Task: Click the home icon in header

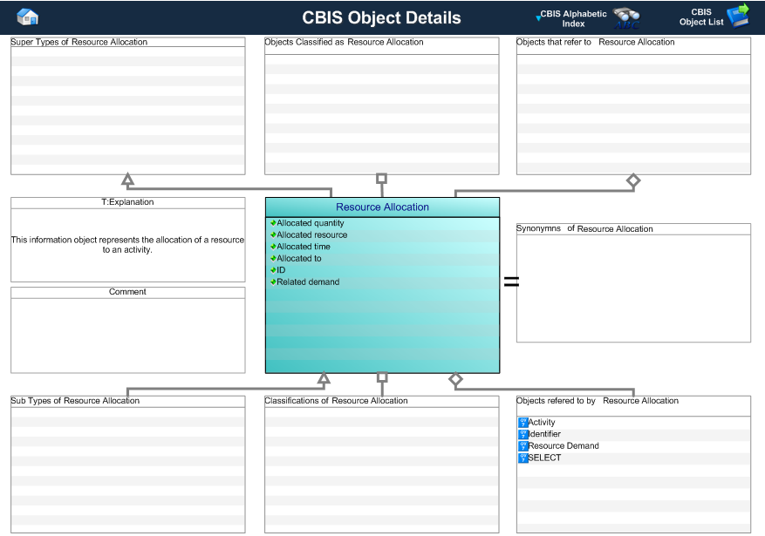Action: [27, 17]
